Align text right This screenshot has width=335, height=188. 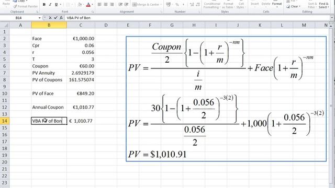pos(112,4)
